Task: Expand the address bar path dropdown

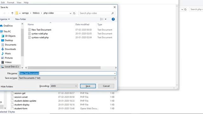Action: pos(70,13)
